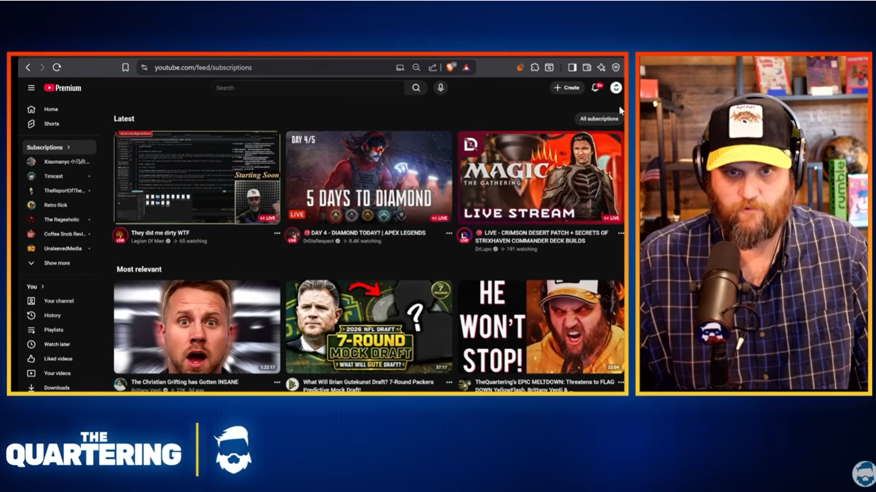Open the notifications bell
The image size is (876, 492).
(x=596, y=88)
